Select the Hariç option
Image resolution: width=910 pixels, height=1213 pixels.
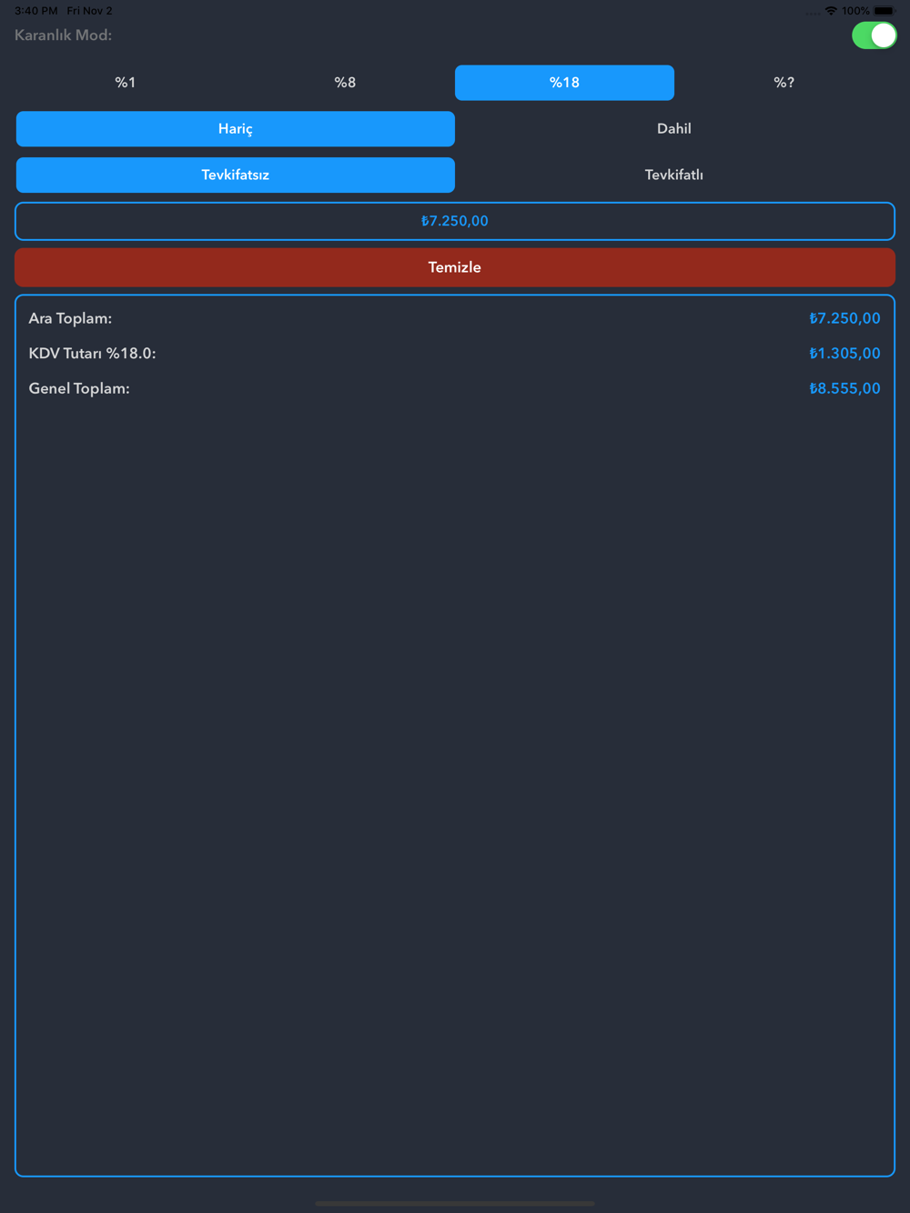(236, 129)
